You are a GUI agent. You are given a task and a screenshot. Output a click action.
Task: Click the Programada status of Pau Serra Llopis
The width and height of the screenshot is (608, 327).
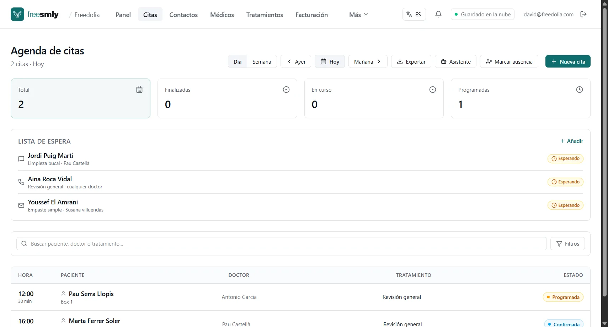pyautogui.click(x=563, y=297)
